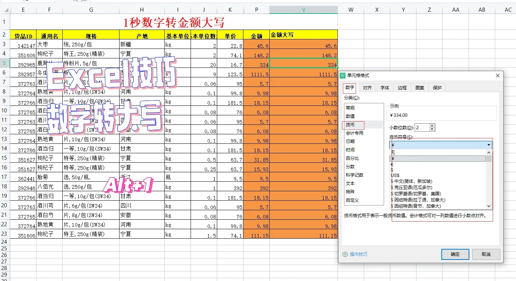Increase decimal places with the up stepper
This screenshot has width=516, height=281.
pyautogui.click(x=432, y=126)
